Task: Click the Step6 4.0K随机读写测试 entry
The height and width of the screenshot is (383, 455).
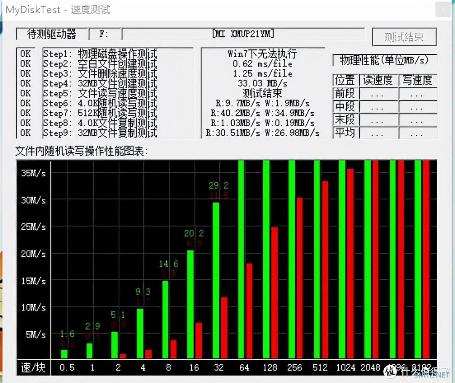Action: [100, 103]
